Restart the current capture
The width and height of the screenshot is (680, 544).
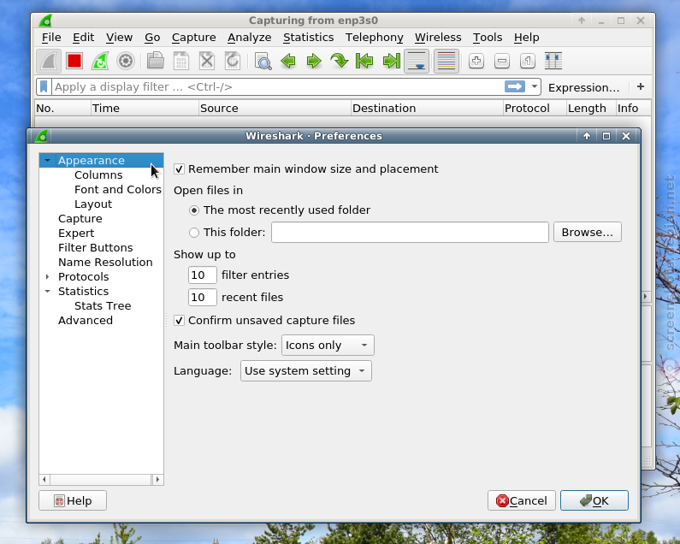100,62
